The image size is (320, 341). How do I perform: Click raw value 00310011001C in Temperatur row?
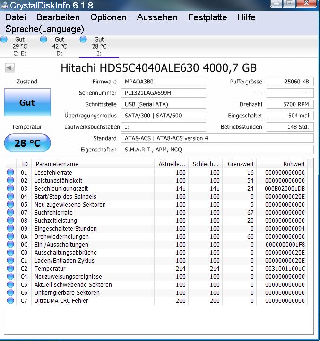285,269
